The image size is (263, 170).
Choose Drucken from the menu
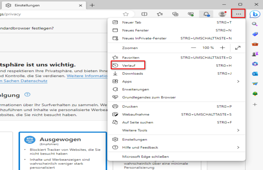(176, 106)
